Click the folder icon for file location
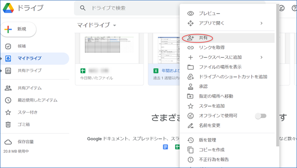 pos(190,67)
